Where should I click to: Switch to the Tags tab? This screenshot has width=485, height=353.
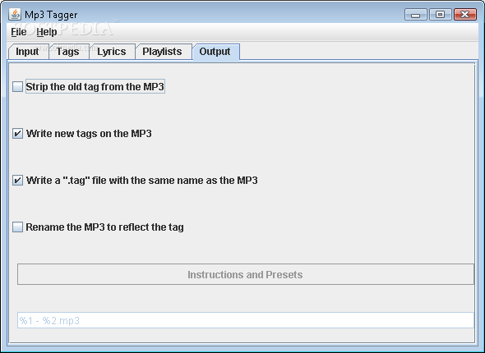[x=68, y=52]
